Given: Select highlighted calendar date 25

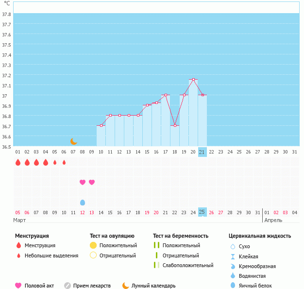Looking at the screenshot, I should click(x=202, y=212).
